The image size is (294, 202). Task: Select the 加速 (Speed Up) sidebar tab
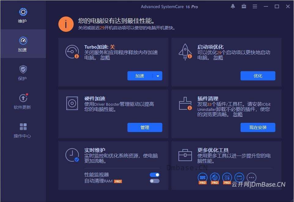[23, 44]
